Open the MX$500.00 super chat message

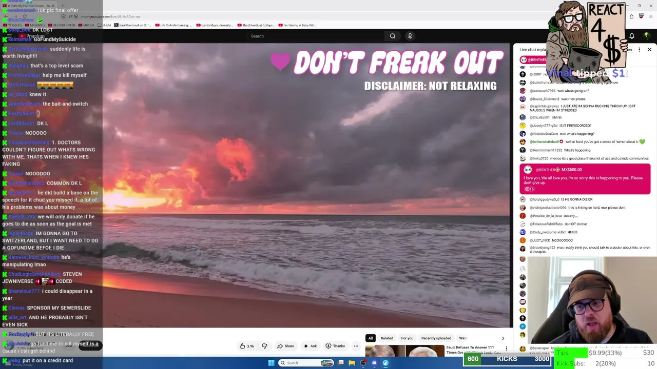click(x=585, y=179)
